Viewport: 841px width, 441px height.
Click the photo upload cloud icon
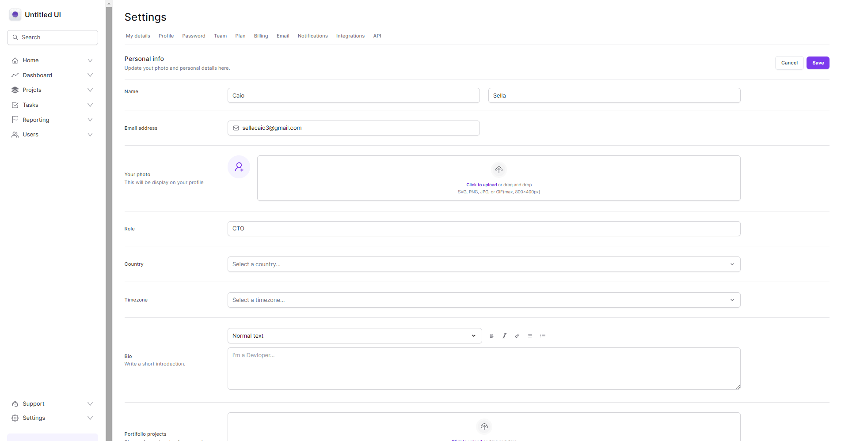[499, 170]
